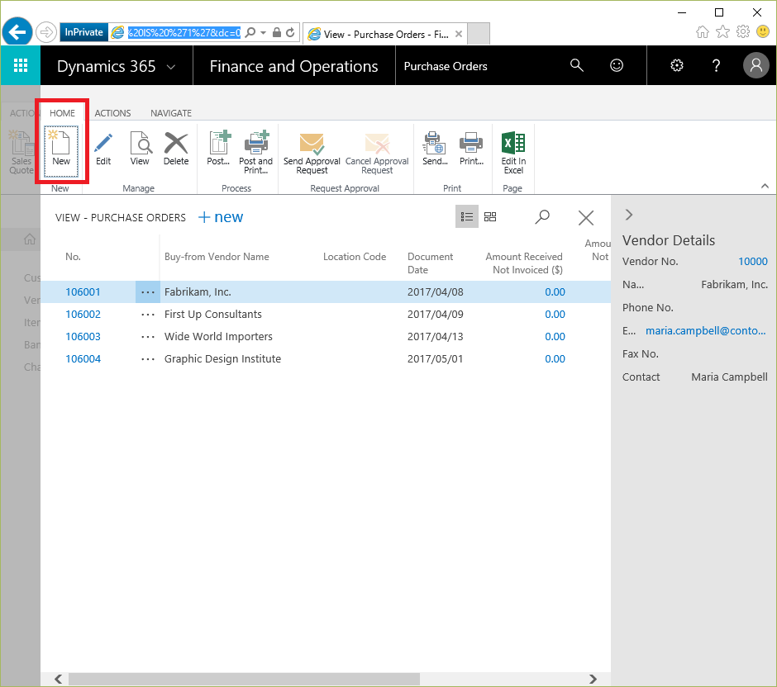The width and height of the screenshot is (777, 687).
Task: Close the Purchase Orders browser tab
Action: (x=459, y=34)
